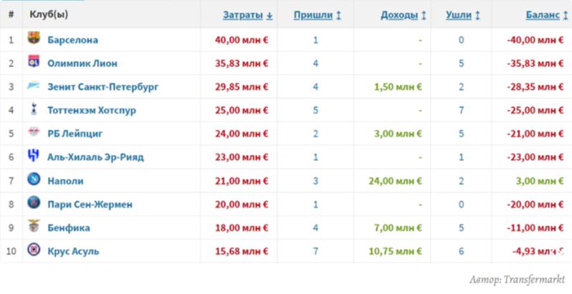Click Zenit's 29,85 млн € expenses value
The width and height of the screenshot is (572, 294).
242,87
